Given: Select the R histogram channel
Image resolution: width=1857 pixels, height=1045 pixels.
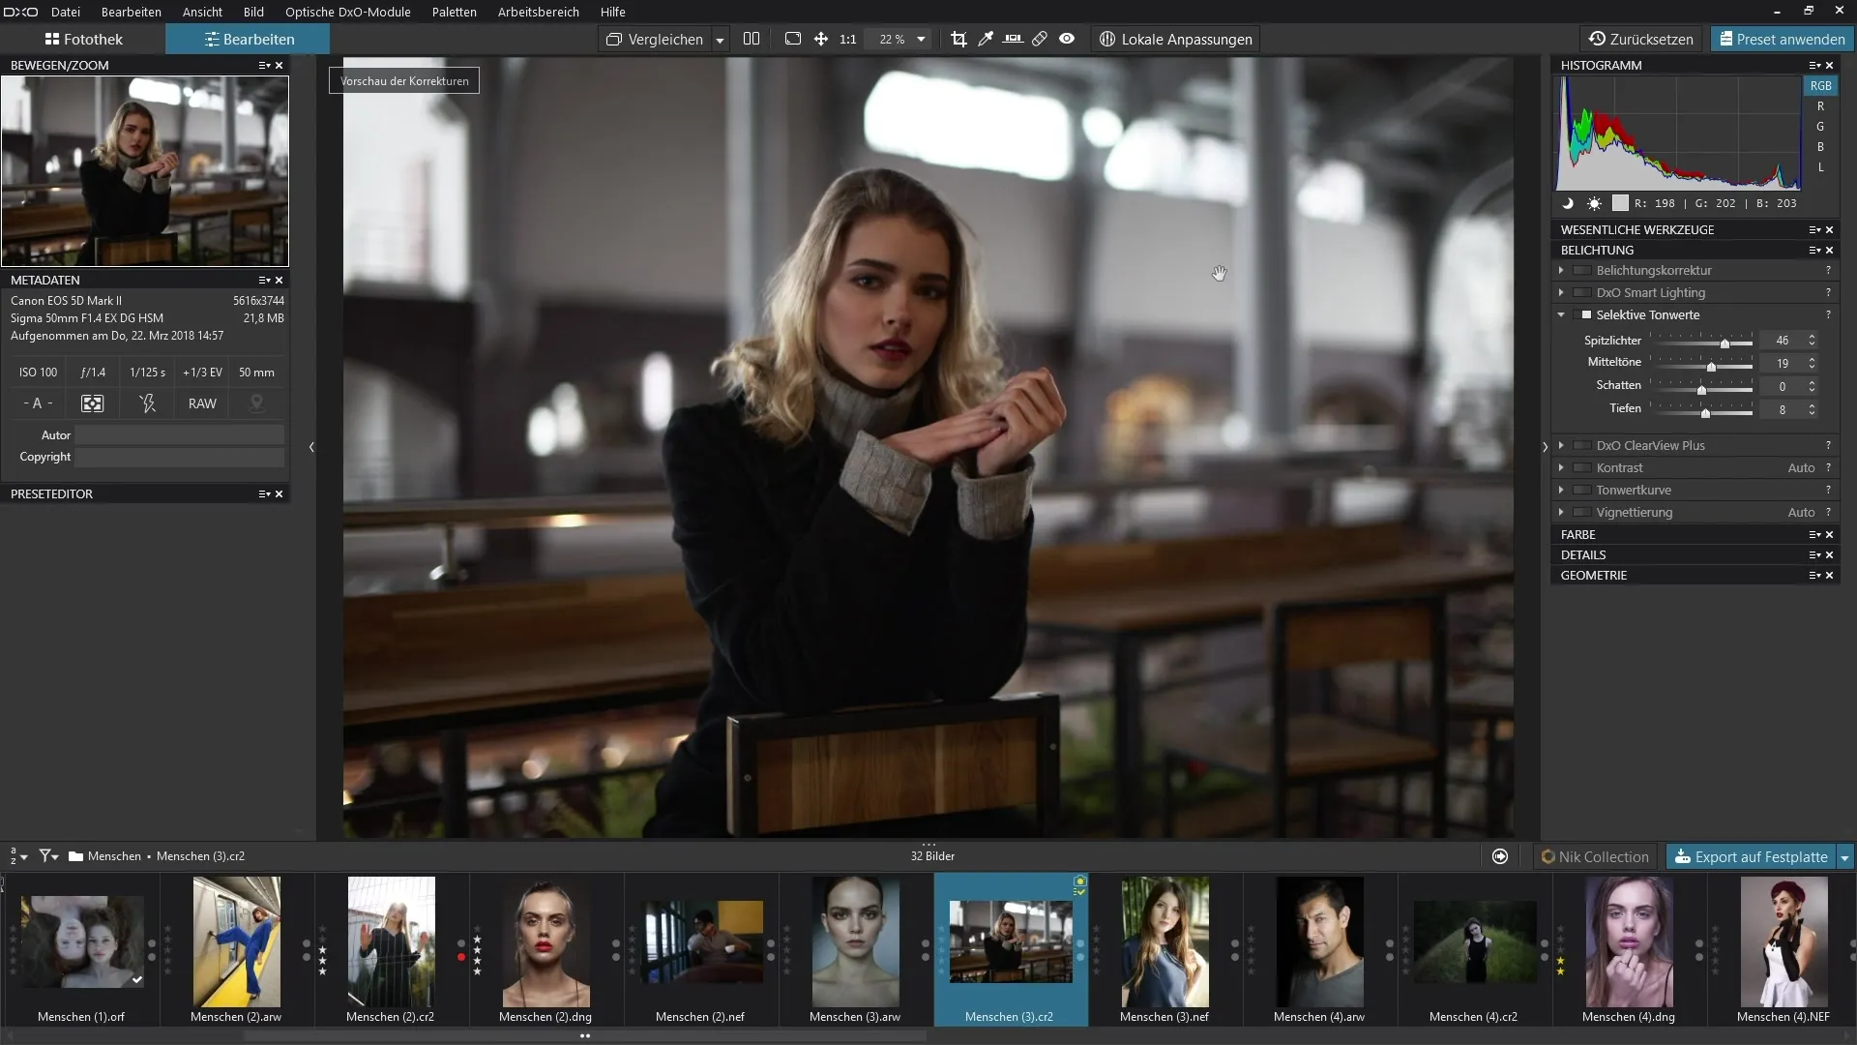Looking at the screenshot, I should [x=1820, y=106].
